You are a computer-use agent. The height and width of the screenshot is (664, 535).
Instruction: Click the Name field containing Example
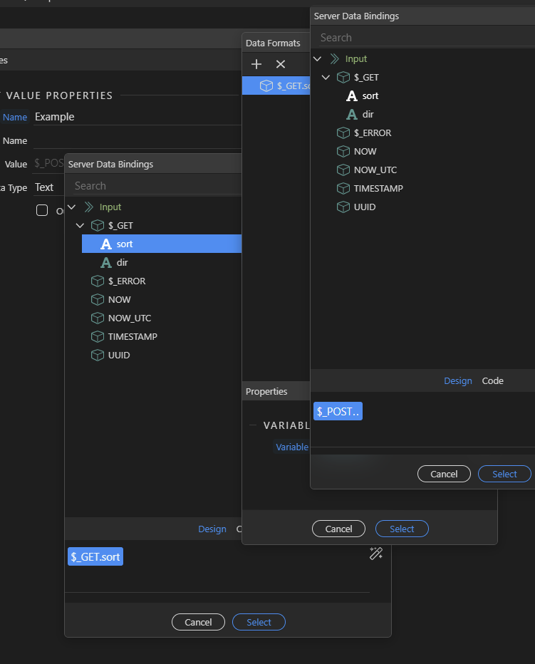(135, 117)
